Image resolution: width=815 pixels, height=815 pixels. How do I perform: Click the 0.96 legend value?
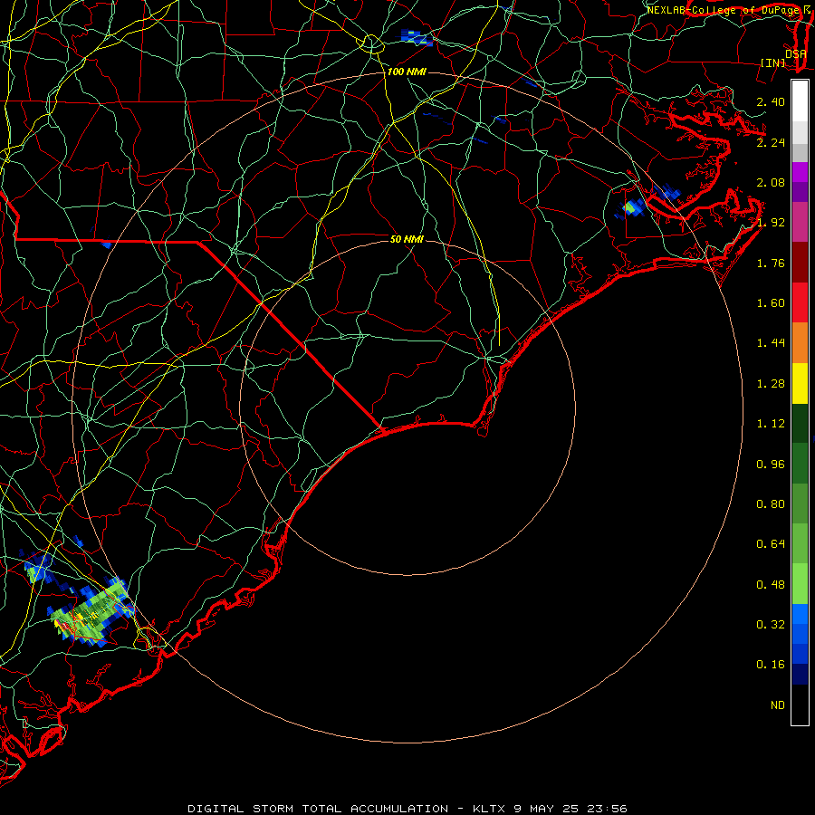[771, 465]
